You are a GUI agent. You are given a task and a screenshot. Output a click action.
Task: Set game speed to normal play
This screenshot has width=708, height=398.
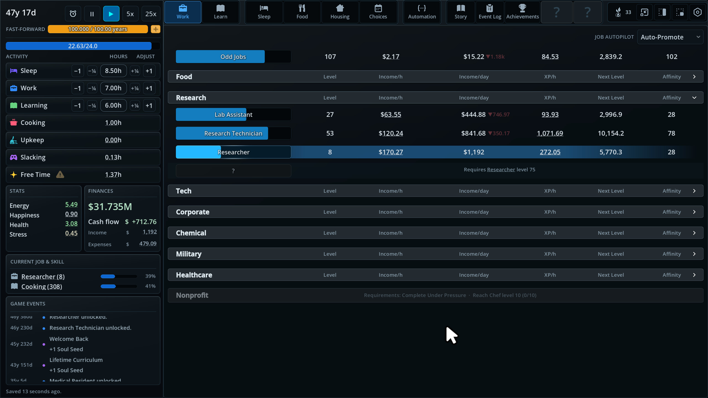tap(111, 14)
